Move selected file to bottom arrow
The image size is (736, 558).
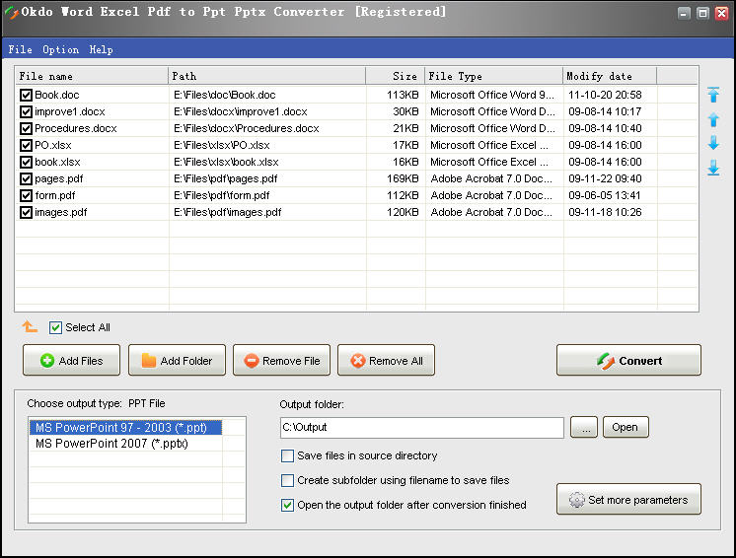(x=713, y=168)
